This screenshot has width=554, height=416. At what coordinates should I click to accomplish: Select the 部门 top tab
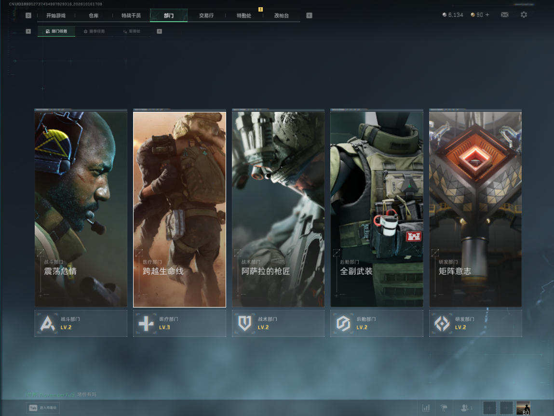click(169, 15)
